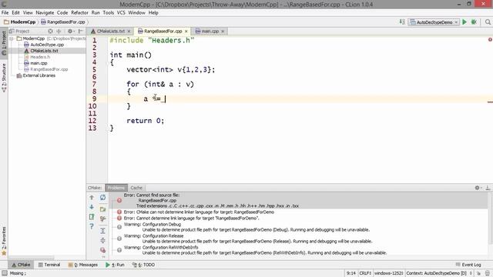The image size is (493, 277).
Task: Open the Terminal tool window
Action: tap(49, 265)
